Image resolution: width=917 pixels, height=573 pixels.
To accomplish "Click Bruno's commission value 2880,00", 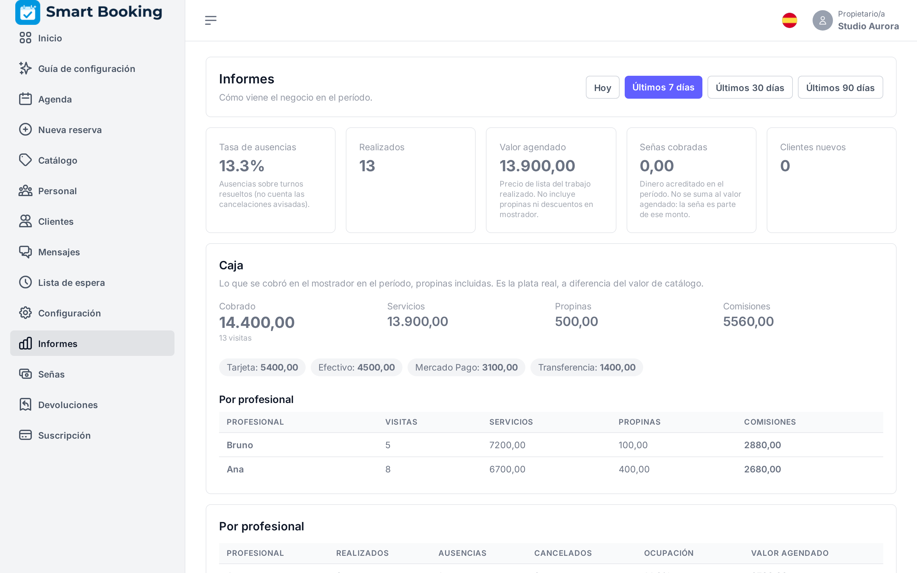I will pos(762,445).
